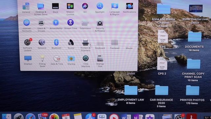Open Safari from the Dock
This screenshot has width=211, height=119.
[x=30, y=116]
